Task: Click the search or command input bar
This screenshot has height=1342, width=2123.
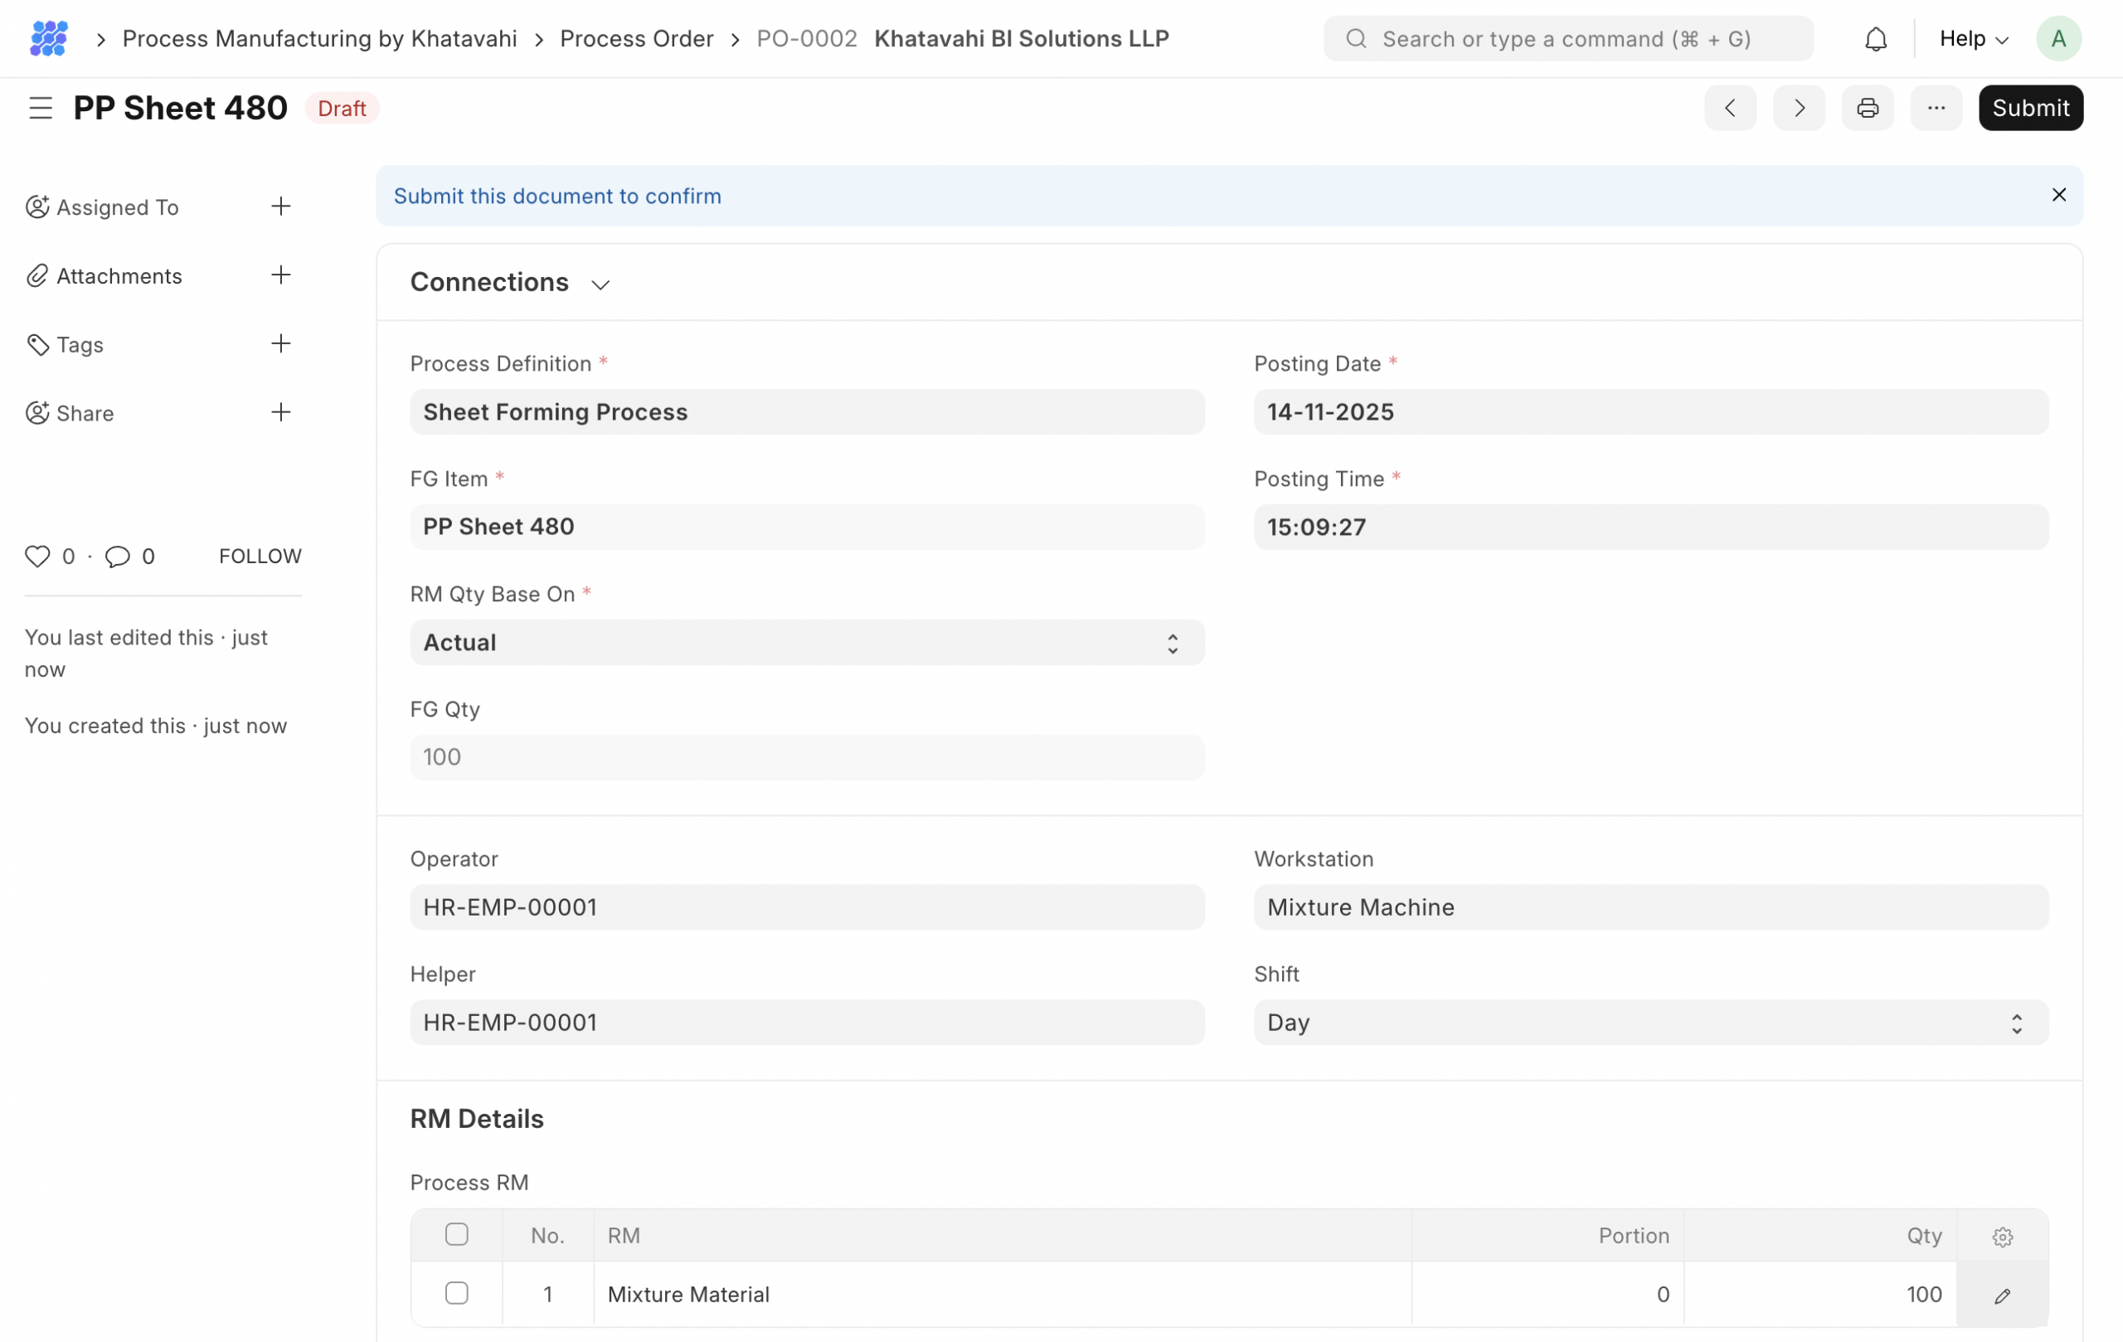Action: (x=1567, y=39)
